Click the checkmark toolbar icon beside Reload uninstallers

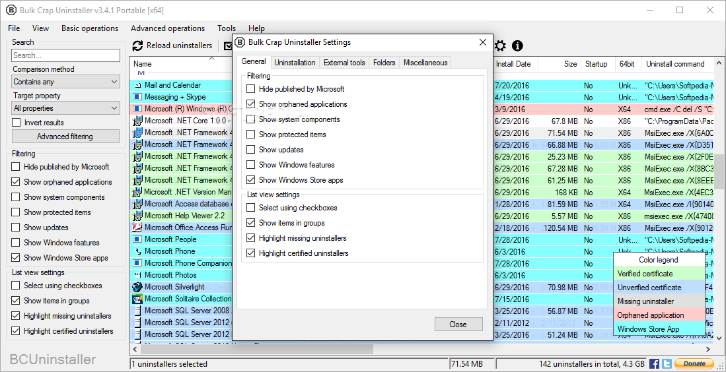coord(229,46)
